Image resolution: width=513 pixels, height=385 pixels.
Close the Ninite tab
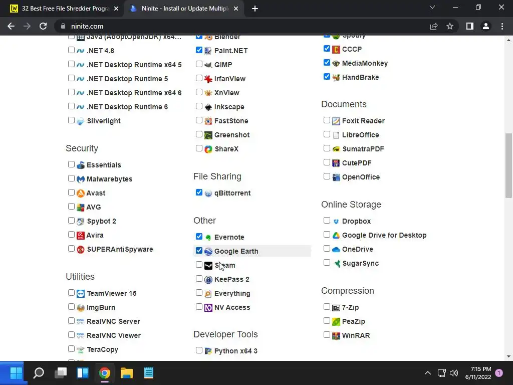point(236,9)
